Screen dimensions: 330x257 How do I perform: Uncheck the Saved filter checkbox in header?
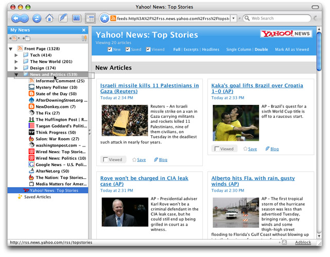pos(129,50)
